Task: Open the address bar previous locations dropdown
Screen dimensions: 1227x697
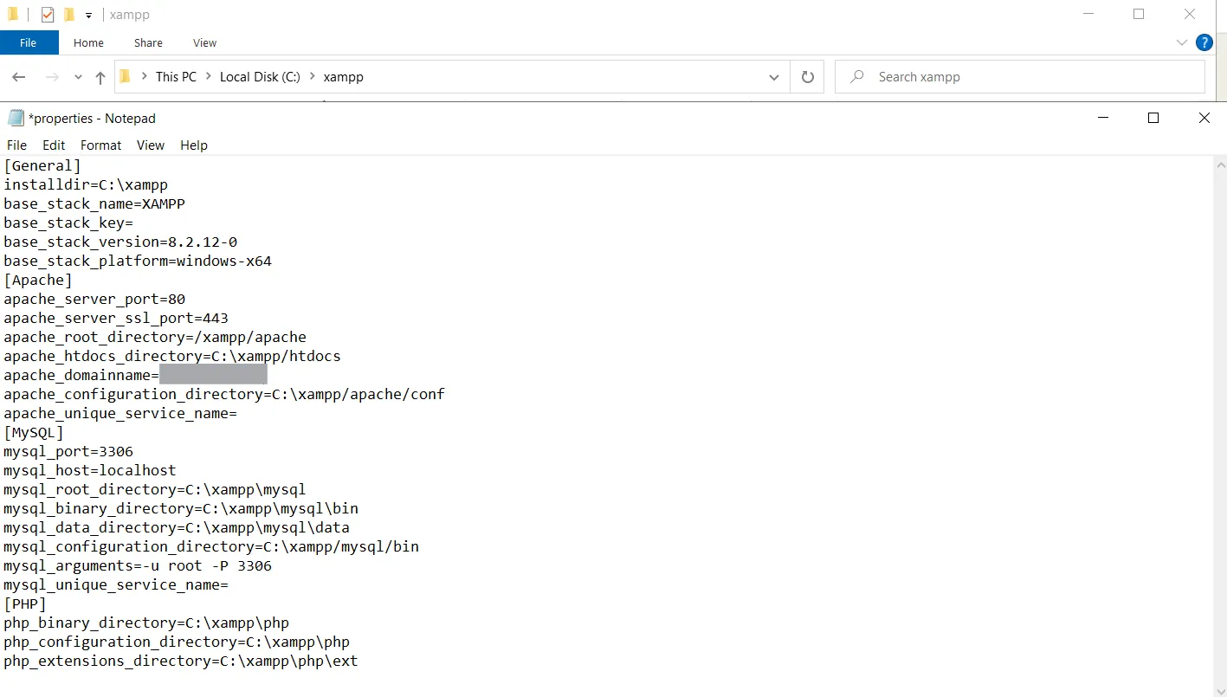Action: [774, 77]
